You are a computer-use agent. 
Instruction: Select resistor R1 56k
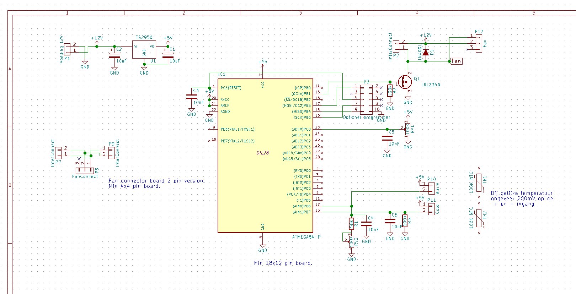coord(351,224)
